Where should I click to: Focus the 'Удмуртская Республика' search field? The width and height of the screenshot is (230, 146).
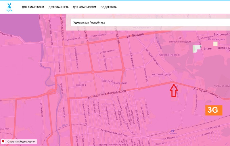(x=150, y=22)
